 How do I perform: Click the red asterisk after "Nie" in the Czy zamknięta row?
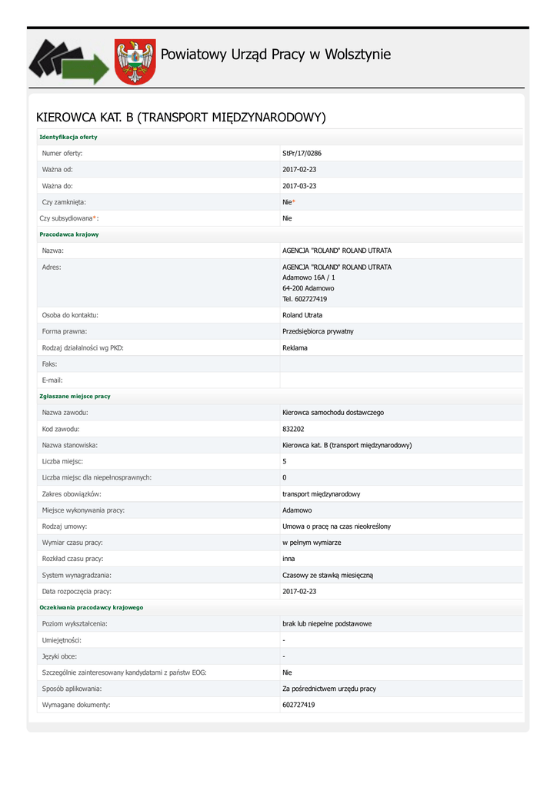[293, 202]
